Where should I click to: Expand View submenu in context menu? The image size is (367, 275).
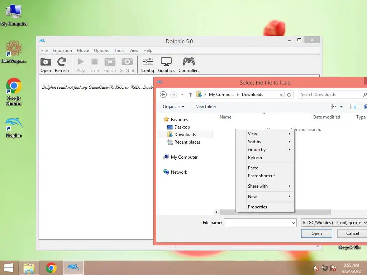[x=265, y=134]
